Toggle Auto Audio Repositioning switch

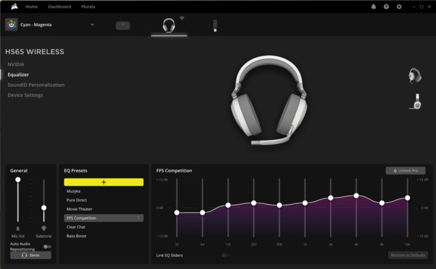[x=48, y=246]
